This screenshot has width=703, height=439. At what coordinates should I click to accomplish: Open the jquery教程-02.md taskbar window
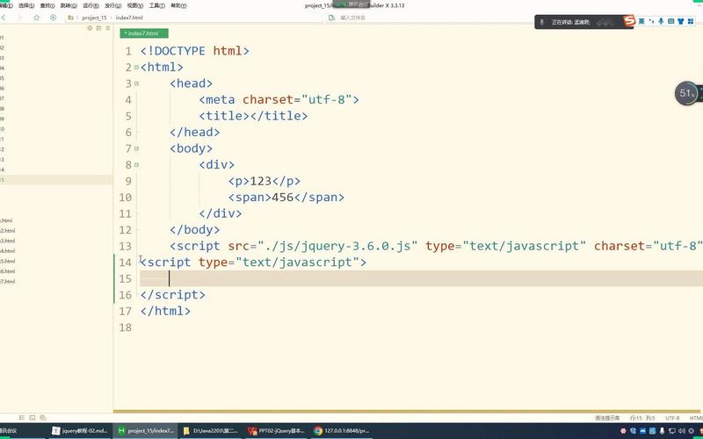click(80, 430)
